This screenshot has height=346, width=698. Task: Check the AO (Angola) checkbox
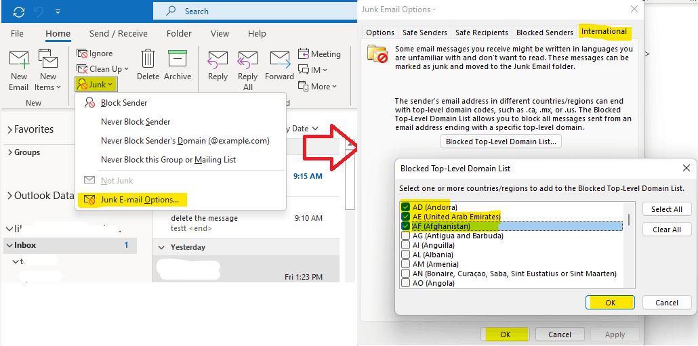tap(405, 282)
